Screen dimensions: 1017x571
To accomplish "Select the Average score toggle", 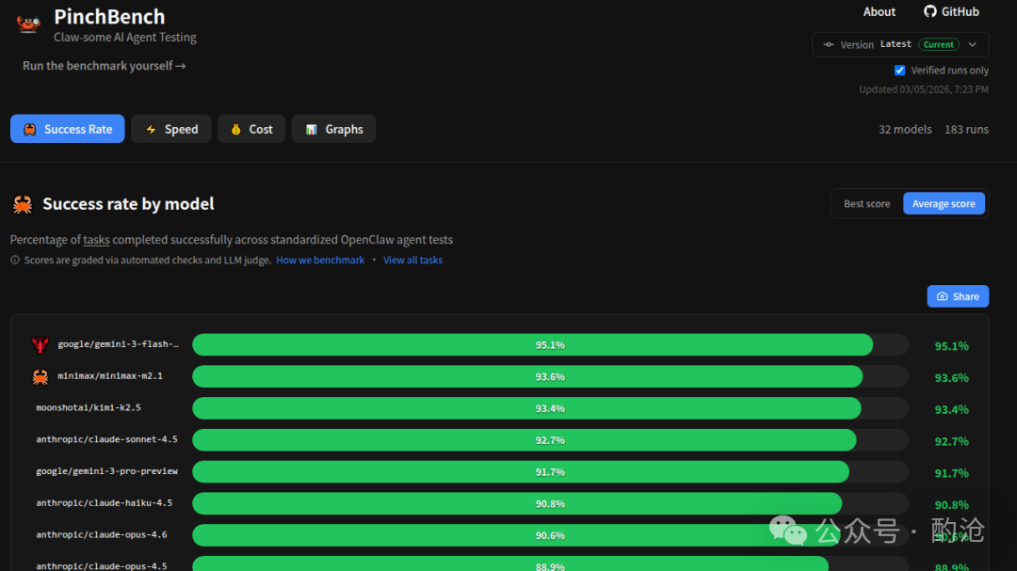I will [944, 203].
